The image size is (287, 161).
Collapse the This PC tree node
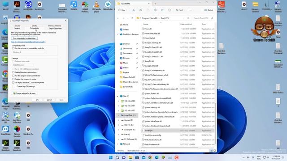[x=117, y=96]
